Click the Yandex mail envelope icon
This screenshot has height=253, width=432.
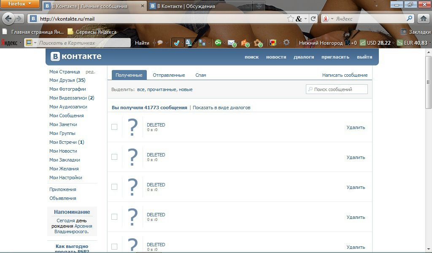coord(231,43)
